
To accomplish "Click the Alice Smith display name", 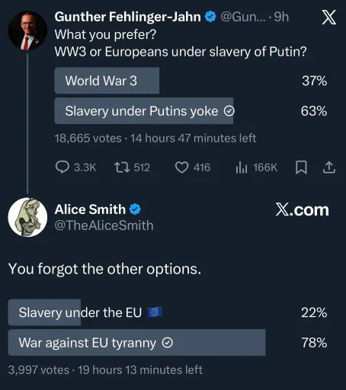I will click(x=90, y=209).
